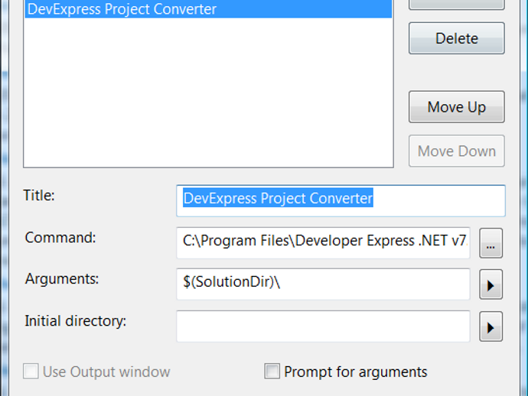528x396 pixels.
Task: Click the Command browse ellipsis button
Action: tap(491, 244)
